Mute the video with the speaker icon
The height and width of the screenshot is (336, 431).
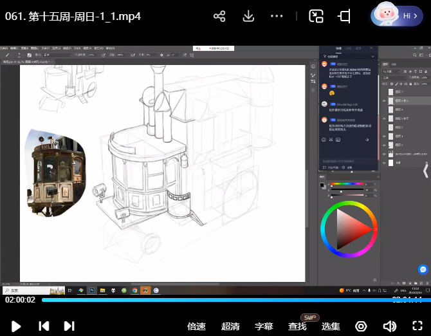[x=389, y=326]
